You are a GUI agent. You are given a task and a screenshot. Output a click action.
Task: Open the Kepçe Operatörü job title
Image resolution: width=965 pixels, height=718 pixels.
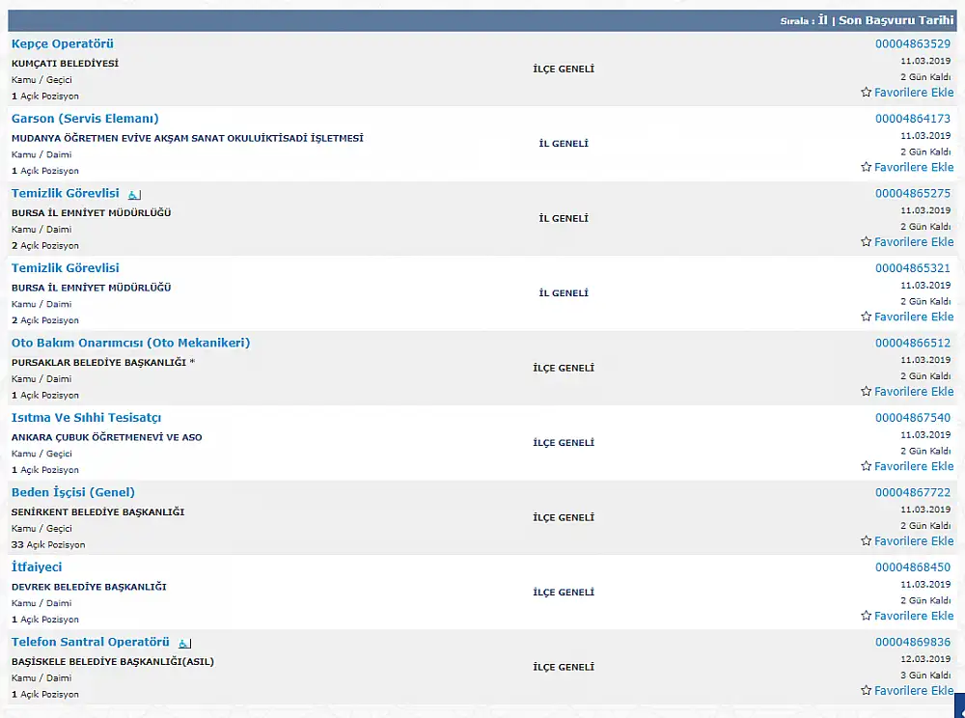(62, 43)
